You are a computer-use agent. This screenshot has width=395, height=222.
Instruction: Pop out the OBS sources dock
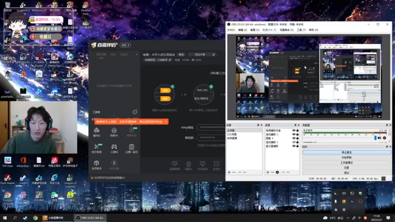coord(295,125)
